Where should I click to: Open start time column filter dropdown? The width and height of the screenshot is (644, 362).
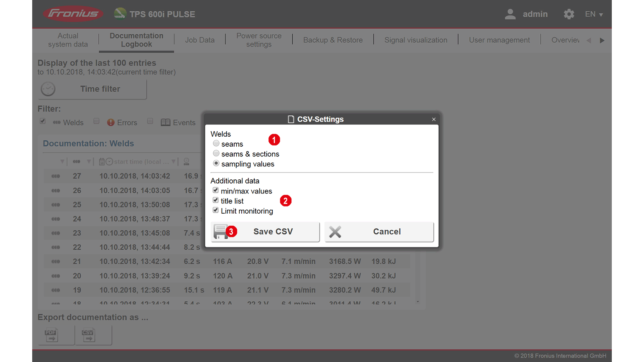[174, 162]
